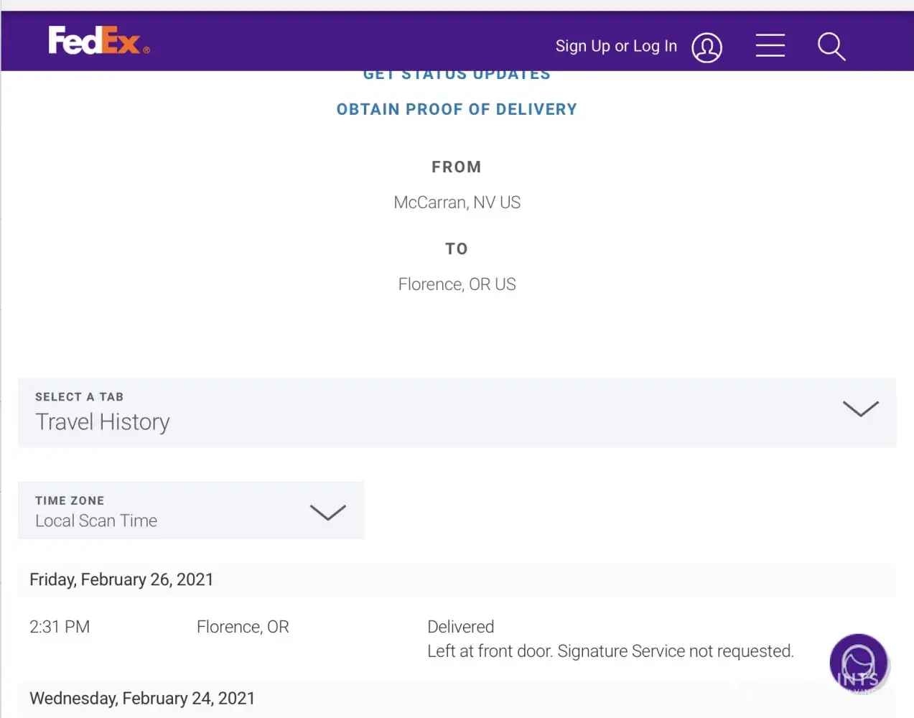Click the Get Status Updates link
Image resolution: width=914 pixels, height=718 pixels.
457,75
